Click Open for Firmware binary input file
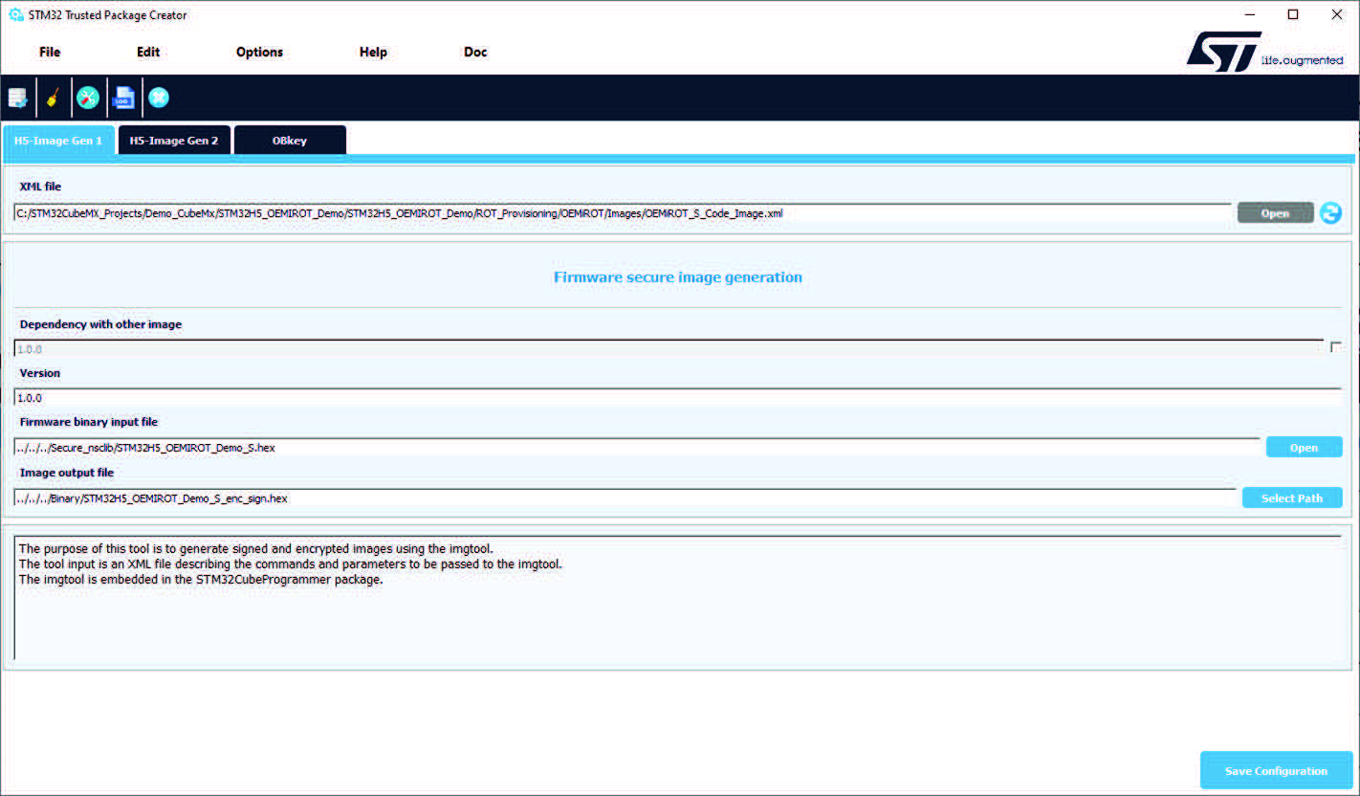Image resolution: width=1360 pixels, height=796 pixels. pos(1304,448)
